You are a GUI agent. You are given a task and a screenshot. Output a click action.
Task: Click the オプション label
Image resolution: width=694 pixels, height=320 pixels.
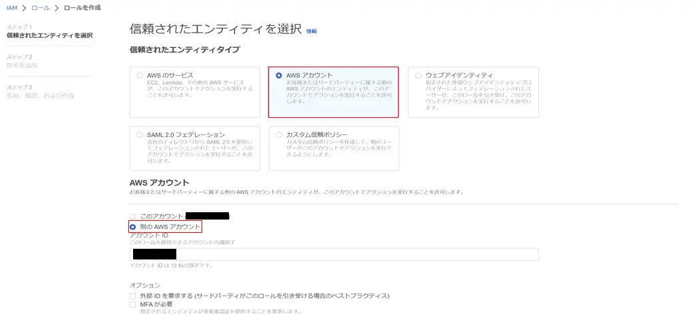tap(145, 285)
